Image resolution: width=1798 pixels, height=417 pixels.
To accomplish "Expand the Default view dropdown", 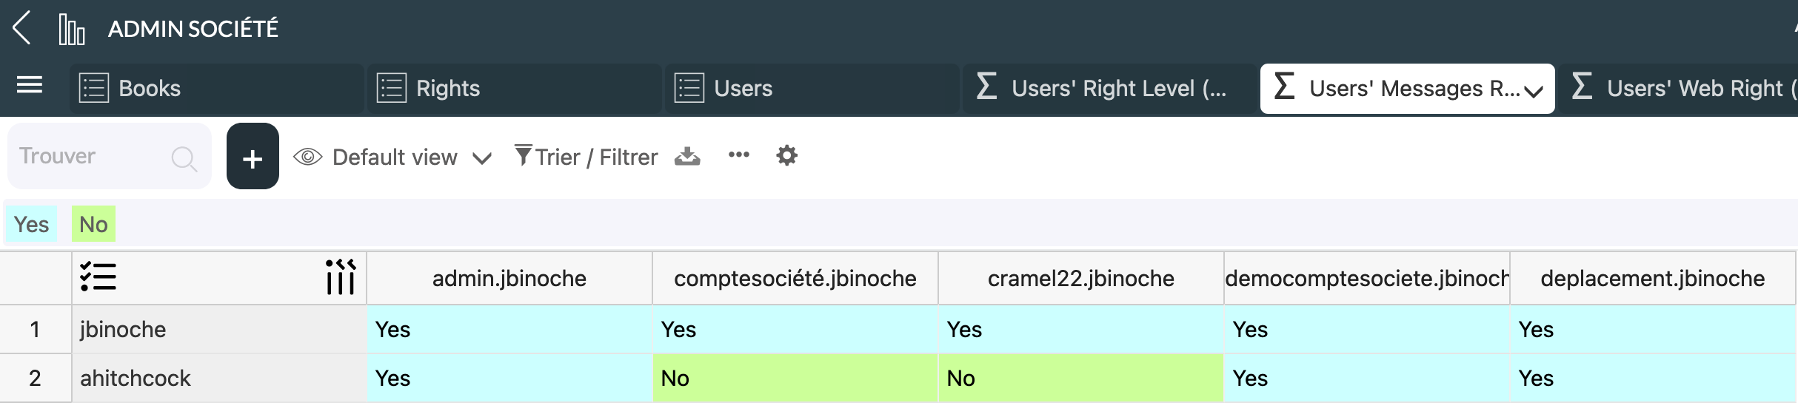I will [482, 158].
